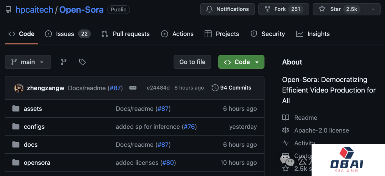Open the main branch selector dropdown
Image resolution: width=385 pixels, height=176 pixels.
point(28,62)
